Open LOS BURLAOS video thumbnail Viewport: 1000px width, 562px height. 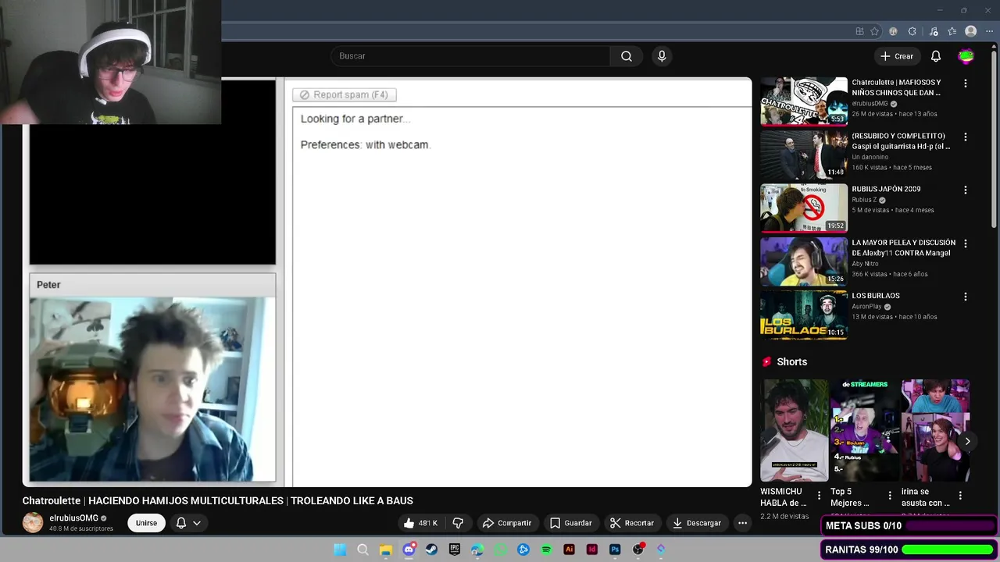804,315
